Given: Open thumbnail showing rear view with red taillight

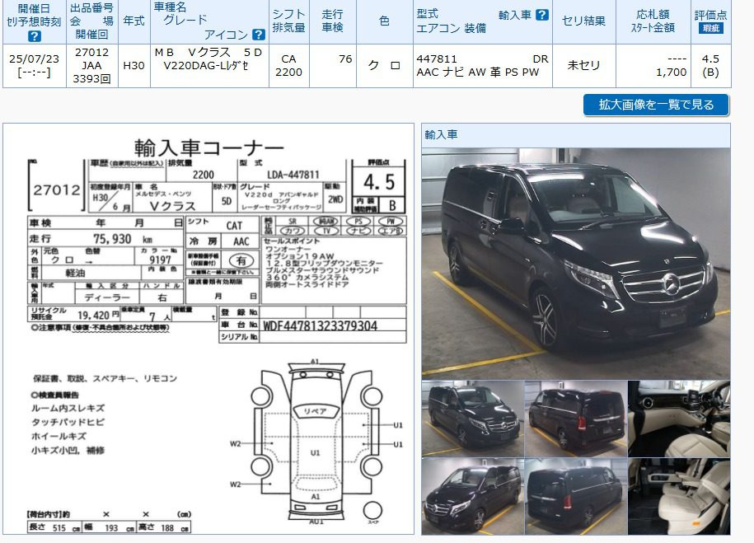Looking at the screenshot, I should pos(576,418).
